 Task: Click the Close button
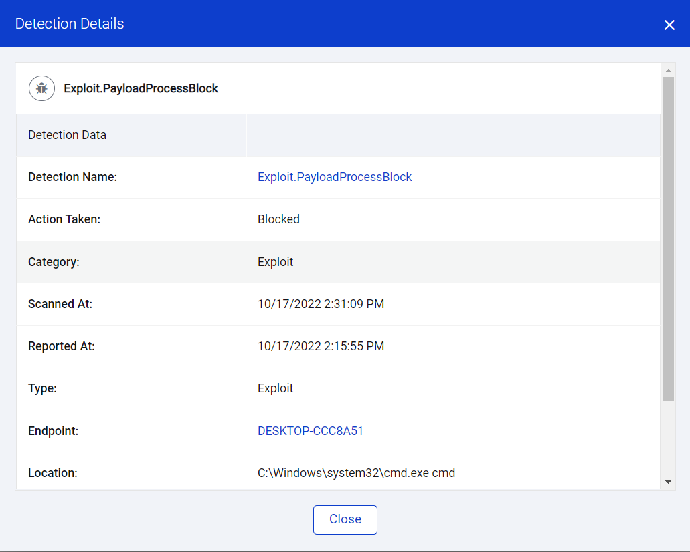(x=345, y=519)
